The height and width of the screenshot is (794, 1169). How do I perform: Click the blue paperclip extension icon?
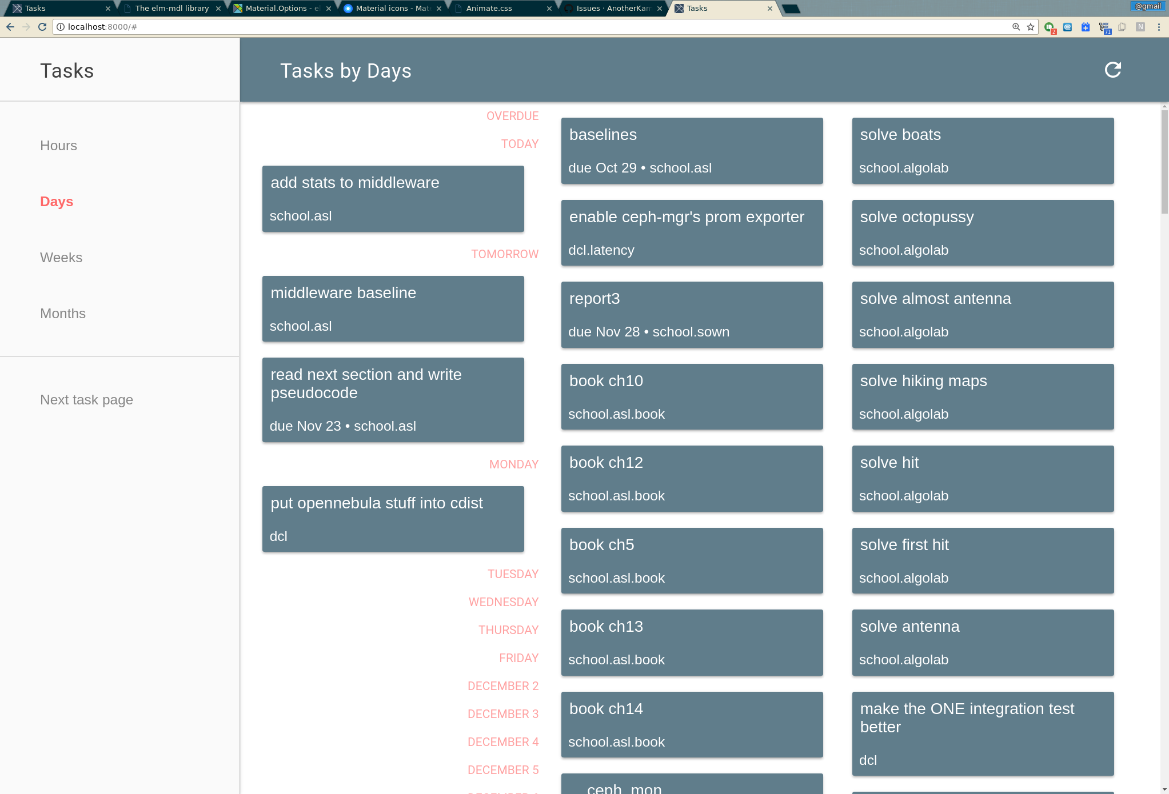pyautogui.click(x=1067, y=27)
